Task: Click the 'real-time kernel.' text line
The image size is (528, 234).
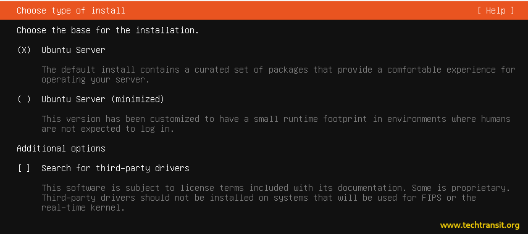Action: (x=83, y=208)
